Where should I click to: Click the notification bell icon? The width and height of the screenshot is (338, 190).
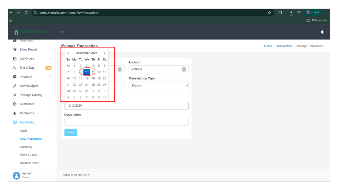322,32
